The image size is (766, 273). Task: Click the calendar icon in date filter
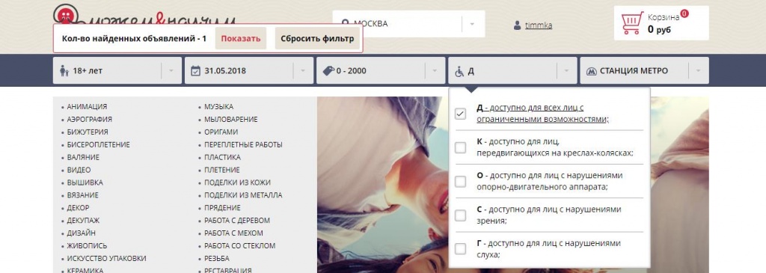[x=195, y=71]
